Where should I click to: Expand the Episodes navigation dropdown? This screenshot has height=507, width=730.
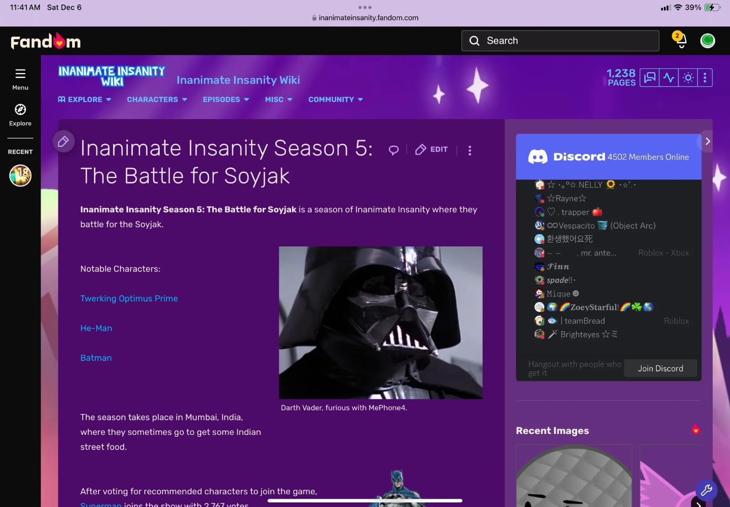[x=225, y=99]
